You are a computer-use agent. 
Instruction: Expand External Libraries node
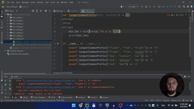5,51
